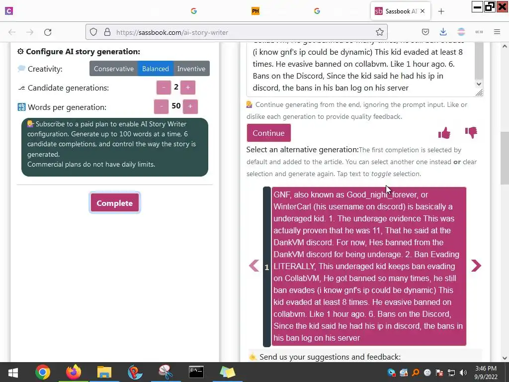Screen dimensions: 509x382
Task: Close the Sassbook AI tab
Action: [x=423, y=11]
